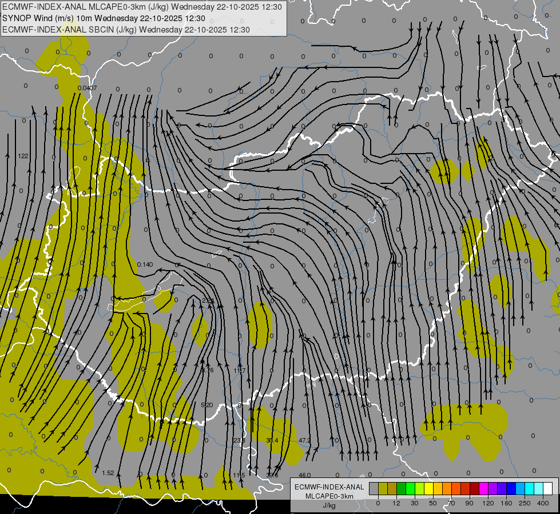560x514 pixels.
Task: Pick the pure blue legend swatch above 160
Action: tap(511, 488)
